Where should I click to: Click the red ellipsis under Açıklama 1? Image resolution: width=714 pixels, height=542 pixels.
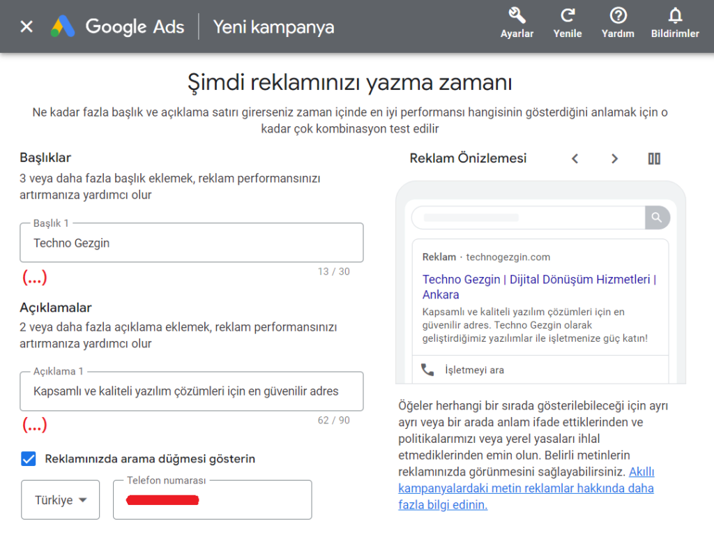pyautogui.click(x=35, y=425)
